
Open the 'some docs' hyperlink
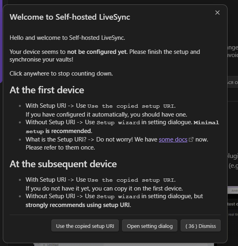(173, 139)
